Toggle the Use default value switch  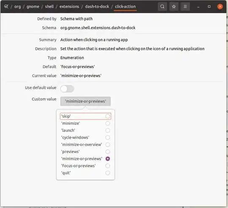(67, 89)
